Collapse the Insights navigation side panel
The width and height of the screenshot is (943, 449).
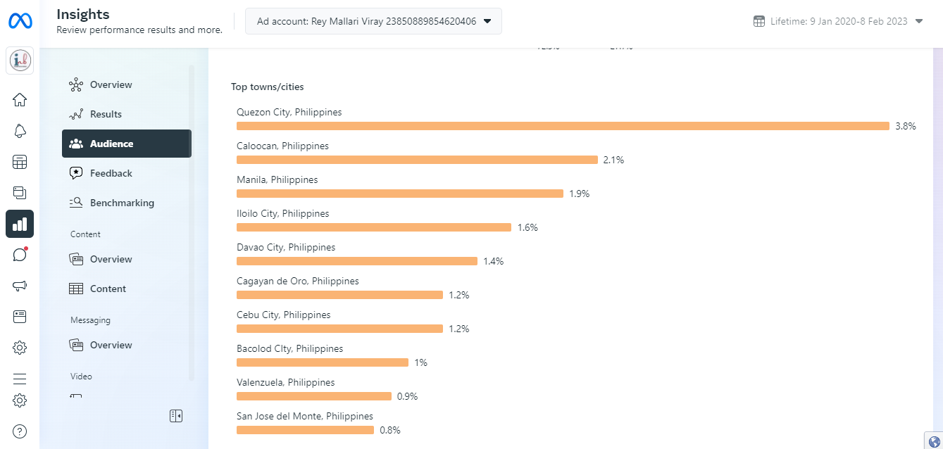tap(176, 416)
